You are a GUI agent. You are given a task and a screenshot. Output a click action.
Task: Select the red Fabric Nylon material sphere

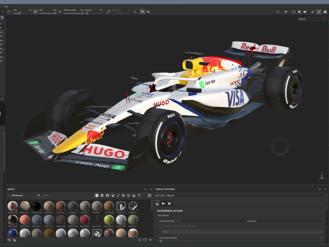coord(85,220)
